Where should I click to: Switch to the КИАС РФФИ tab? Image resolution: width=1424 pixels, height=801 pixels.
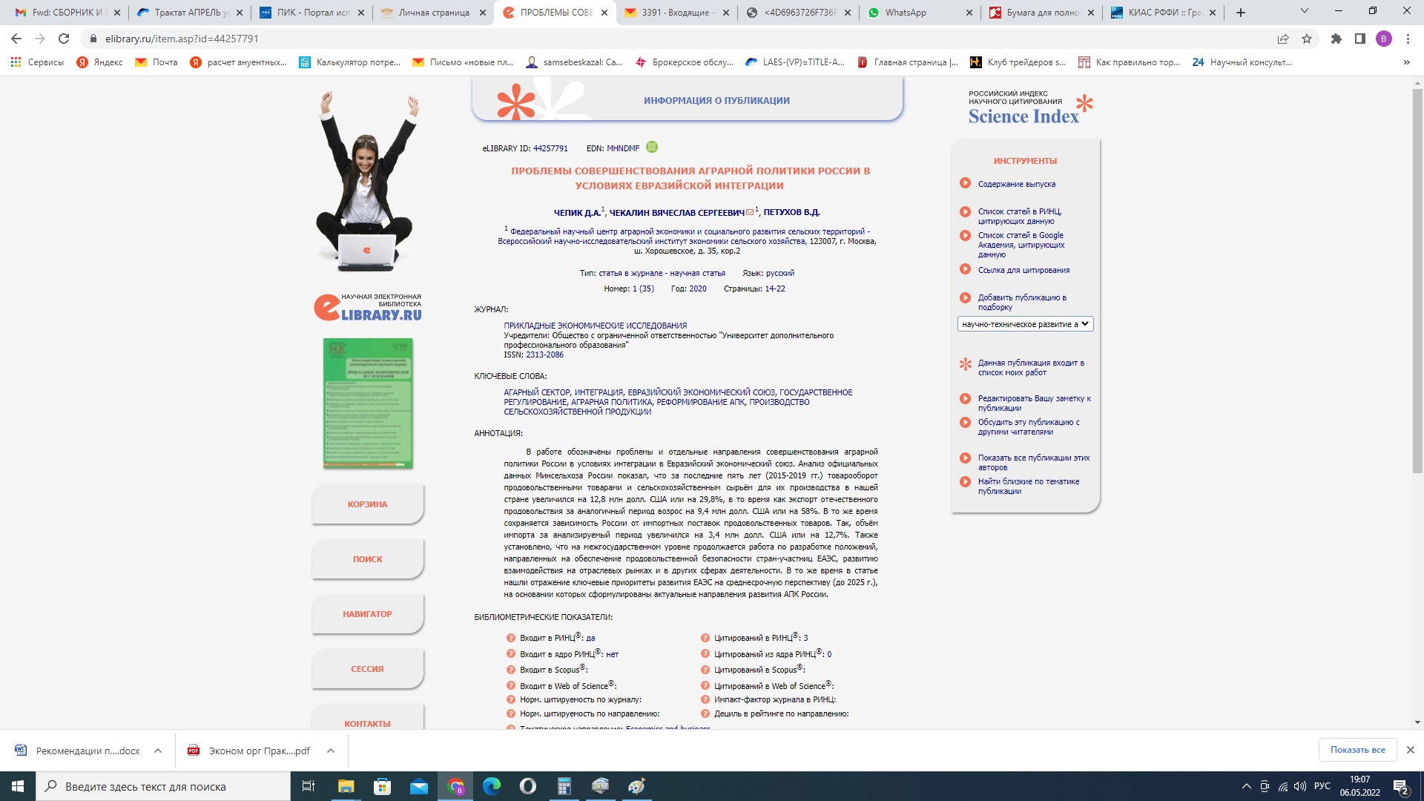click(1164, 13)
